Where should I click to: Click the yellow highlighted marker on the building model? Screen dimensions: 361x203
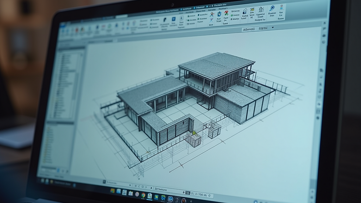194,133
